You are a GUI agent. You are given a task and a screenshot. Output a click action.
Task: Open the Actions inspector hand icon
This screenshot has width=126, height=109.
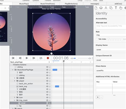pos(121,8)
